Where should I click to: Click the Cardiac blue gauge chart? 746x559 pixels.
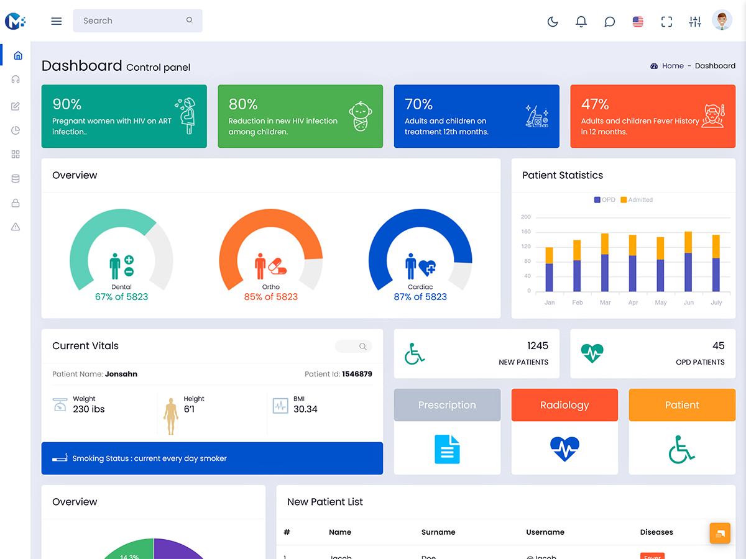[420, 250]
